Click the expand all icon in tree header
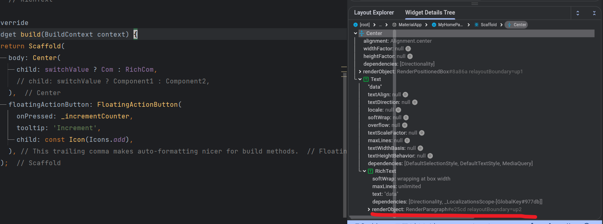 tap(578, 13)
